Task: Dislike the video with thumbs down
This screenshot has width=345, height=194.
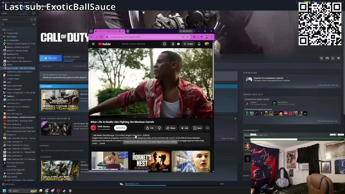Action: tap(159, 128)
